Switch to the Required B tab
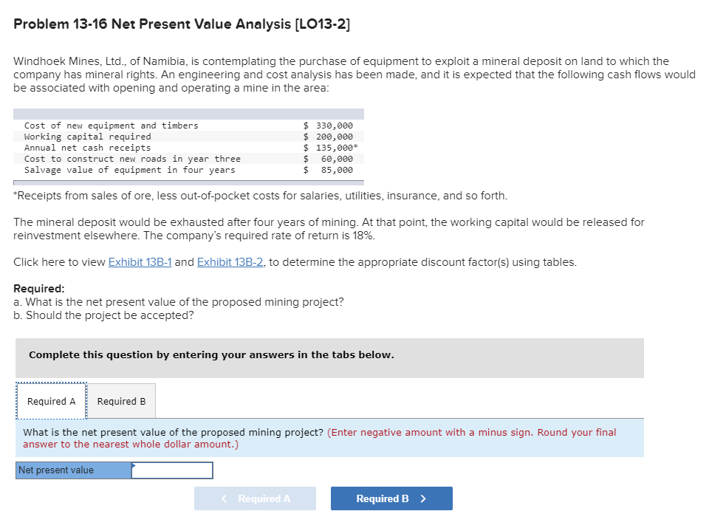 pos(121,401)
